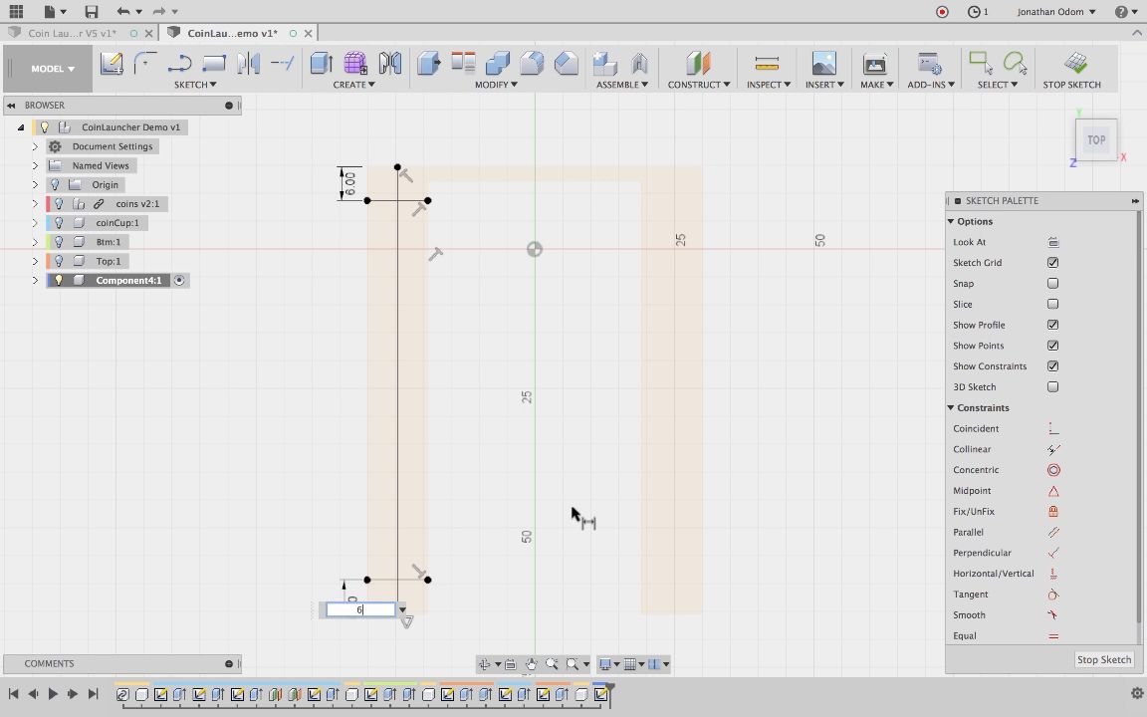The image size is (1147, 717).
Task: Expand the Document Settings tree node
Action: click(x=35, y=146)
